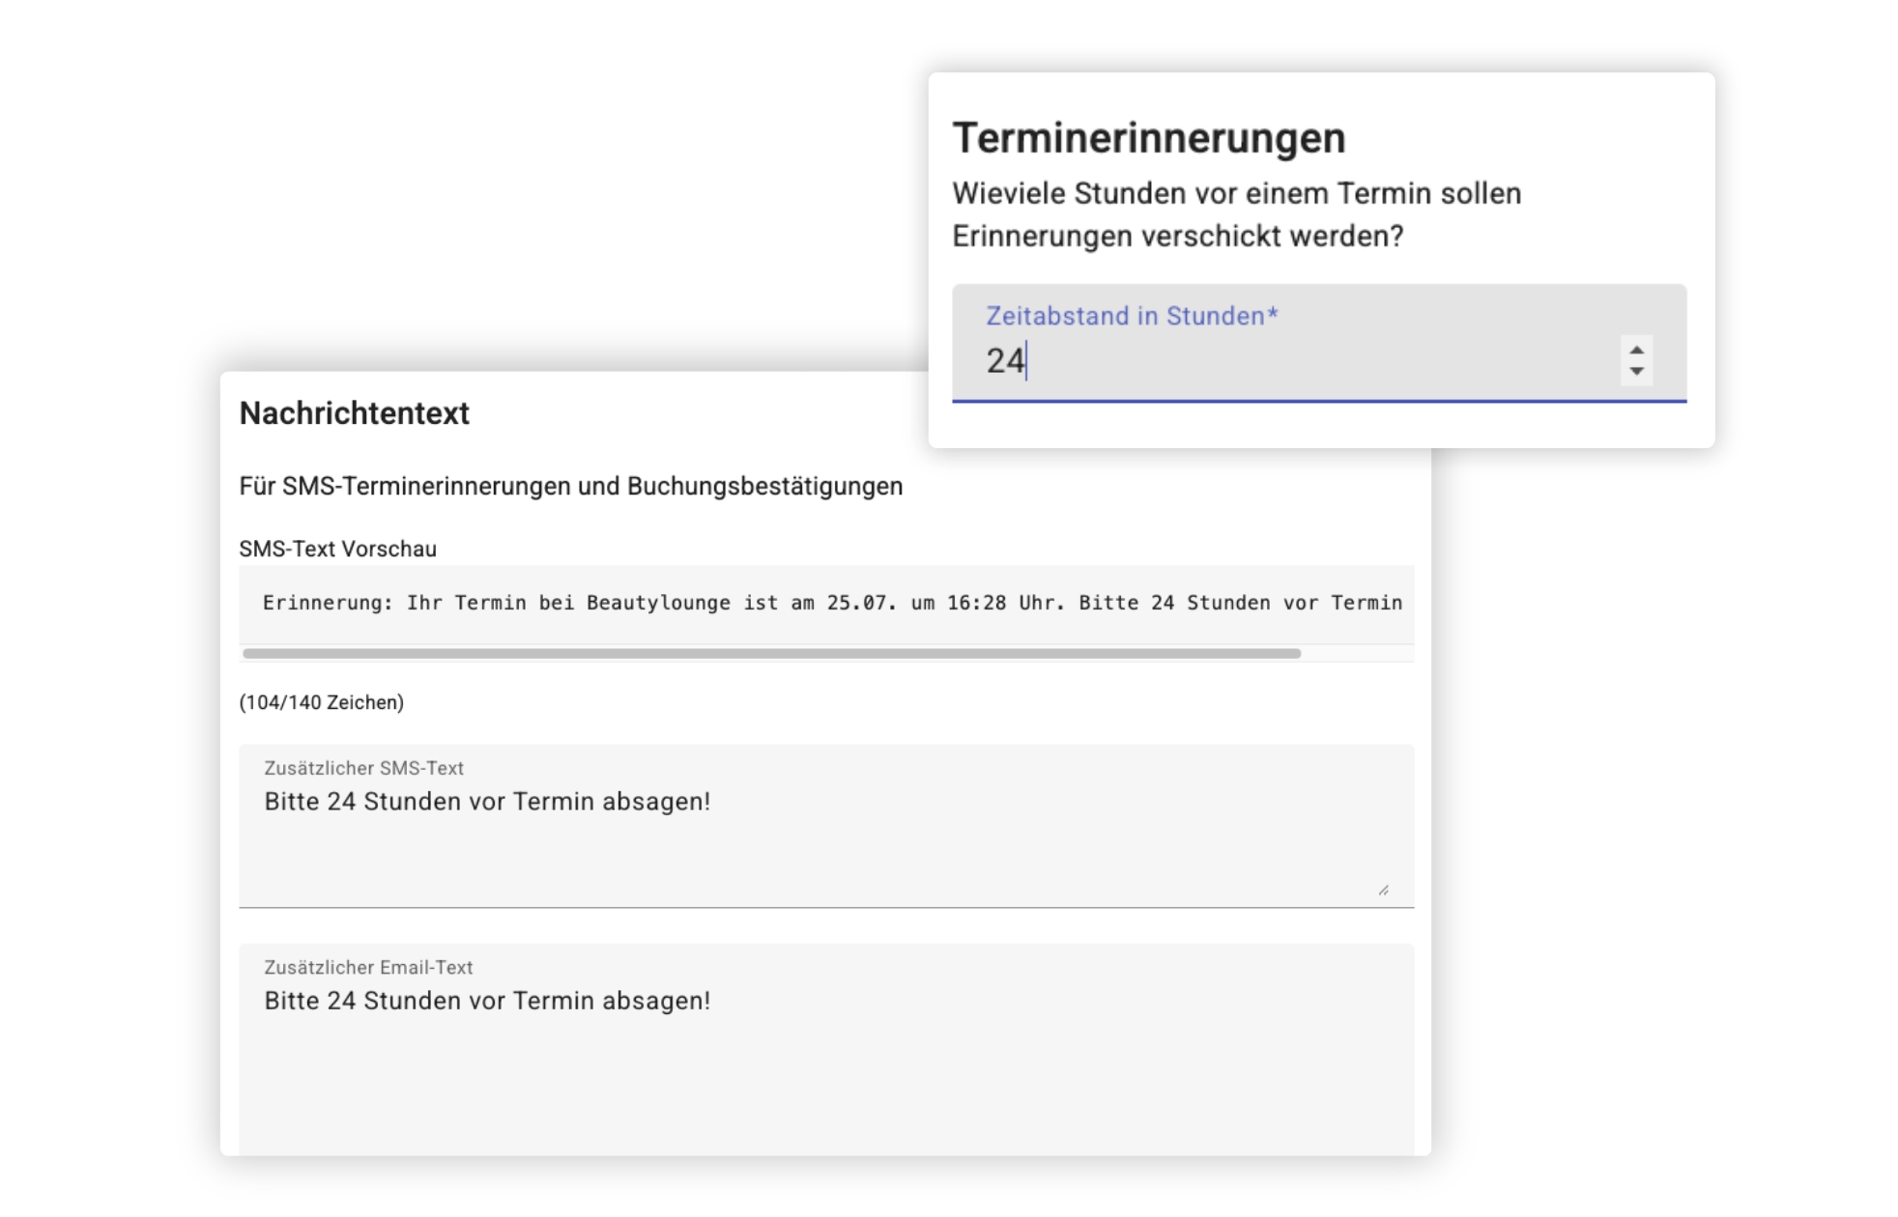Image resolution: width=1898 pixels, height=1217 pixels.
Task: Select the word Beautylounge in the preview text
Action: pos(657,602)
